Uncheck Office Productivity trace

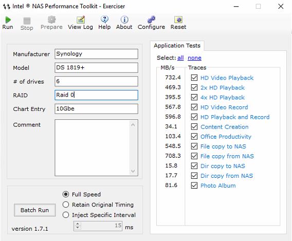point(194,136)
